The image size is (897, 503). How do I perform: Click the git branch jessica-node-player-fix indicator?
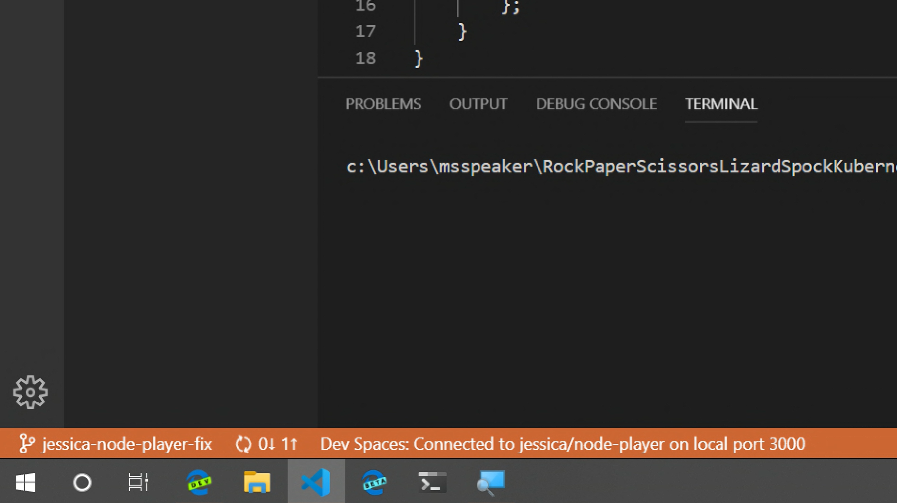[116, 444]
